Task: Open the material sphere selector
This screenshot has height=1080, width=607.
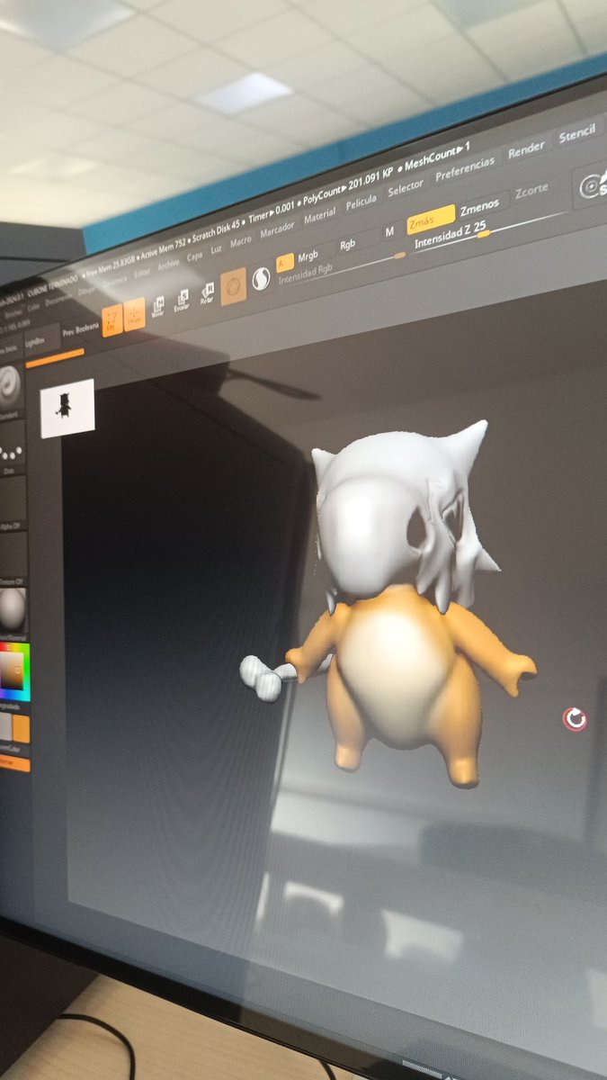Action: [x=13, y=613]
